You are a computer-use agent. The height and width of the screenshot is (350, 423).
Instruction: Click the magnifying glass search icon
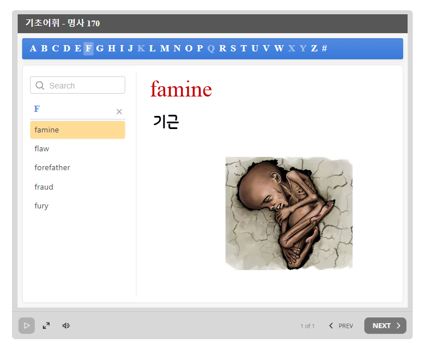[x=40, y=86]
